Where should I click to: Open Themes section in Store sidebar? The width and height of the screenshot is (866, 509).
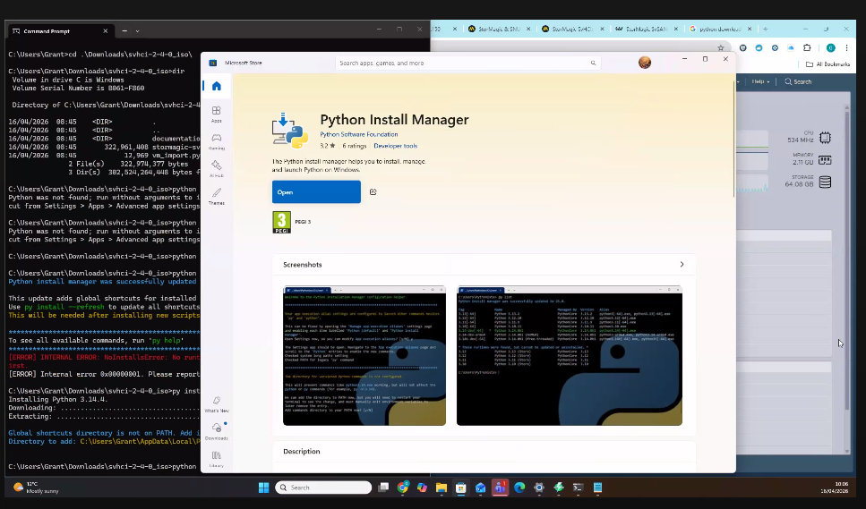pos(217,196)
